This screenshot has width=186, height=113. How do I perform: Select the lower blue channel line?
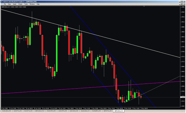click(107, 89)
